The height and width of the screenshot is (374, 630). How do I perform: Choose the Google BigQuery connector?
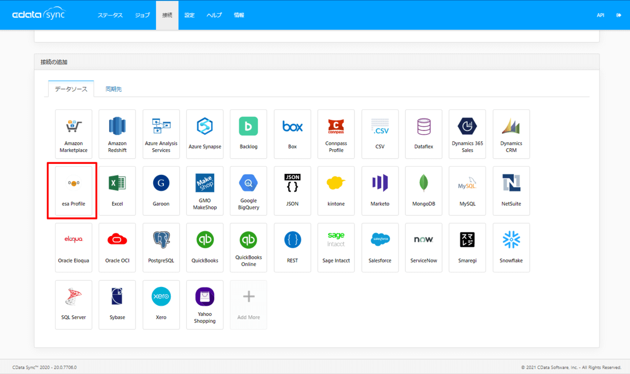point(248,191)
